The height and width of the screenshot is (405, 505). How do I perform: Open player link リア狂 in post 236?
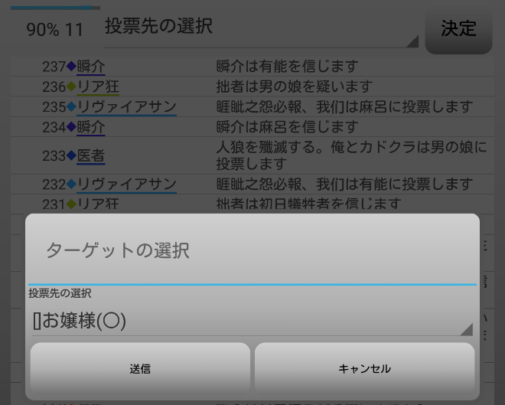(x=98, y=87)
